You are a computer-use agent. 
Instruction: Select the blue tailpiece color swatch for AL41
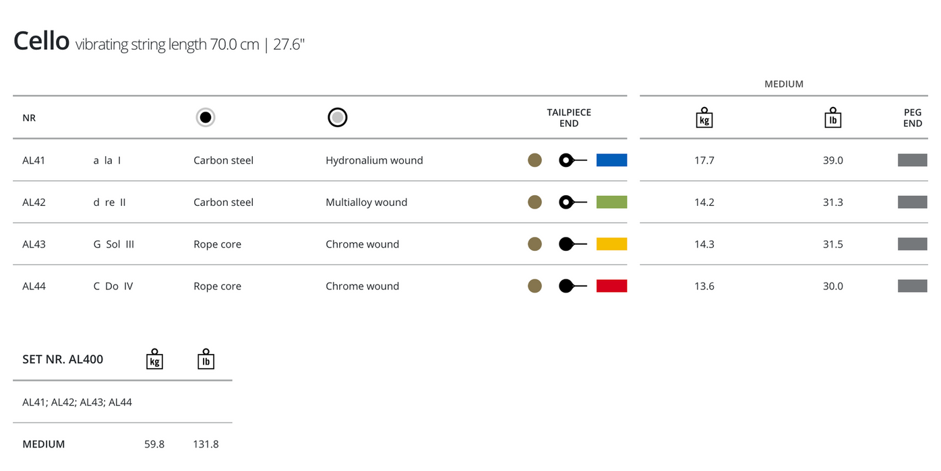tap(611, 160)
